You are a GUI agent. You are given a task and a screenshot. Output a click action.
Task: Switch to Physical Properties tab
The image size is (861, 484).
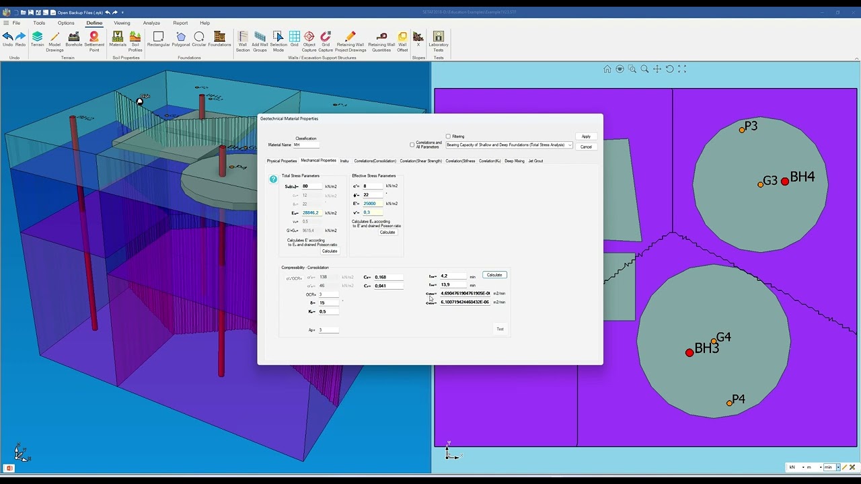(282, 161)
